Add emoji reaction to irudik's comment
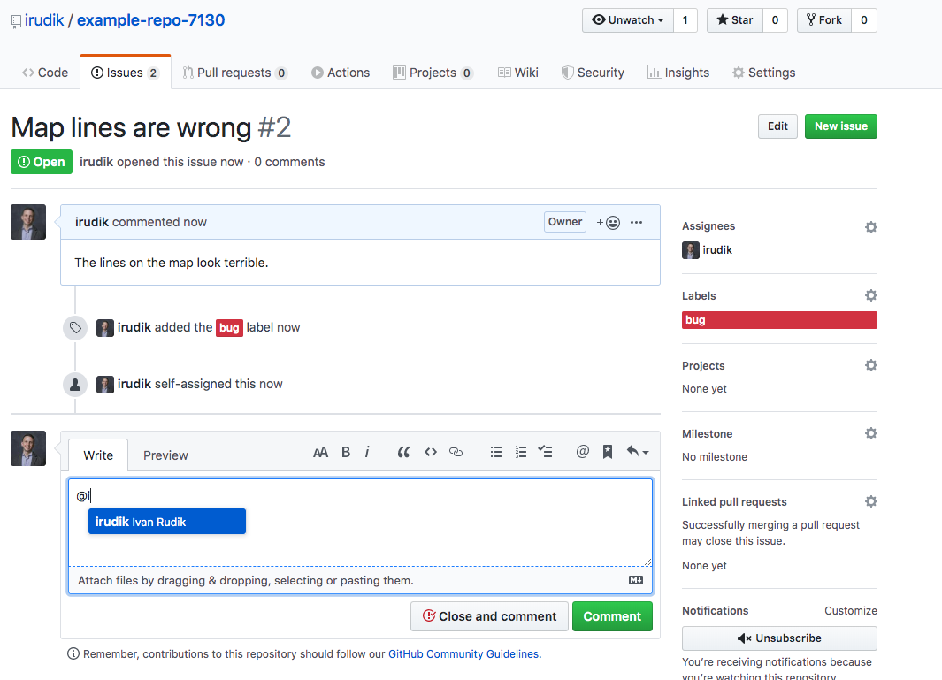This screenshot has width=942, height=680. point(609,223)
